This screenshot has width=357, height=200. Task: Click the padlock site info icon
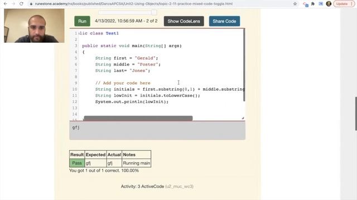(x=31, y=4)
